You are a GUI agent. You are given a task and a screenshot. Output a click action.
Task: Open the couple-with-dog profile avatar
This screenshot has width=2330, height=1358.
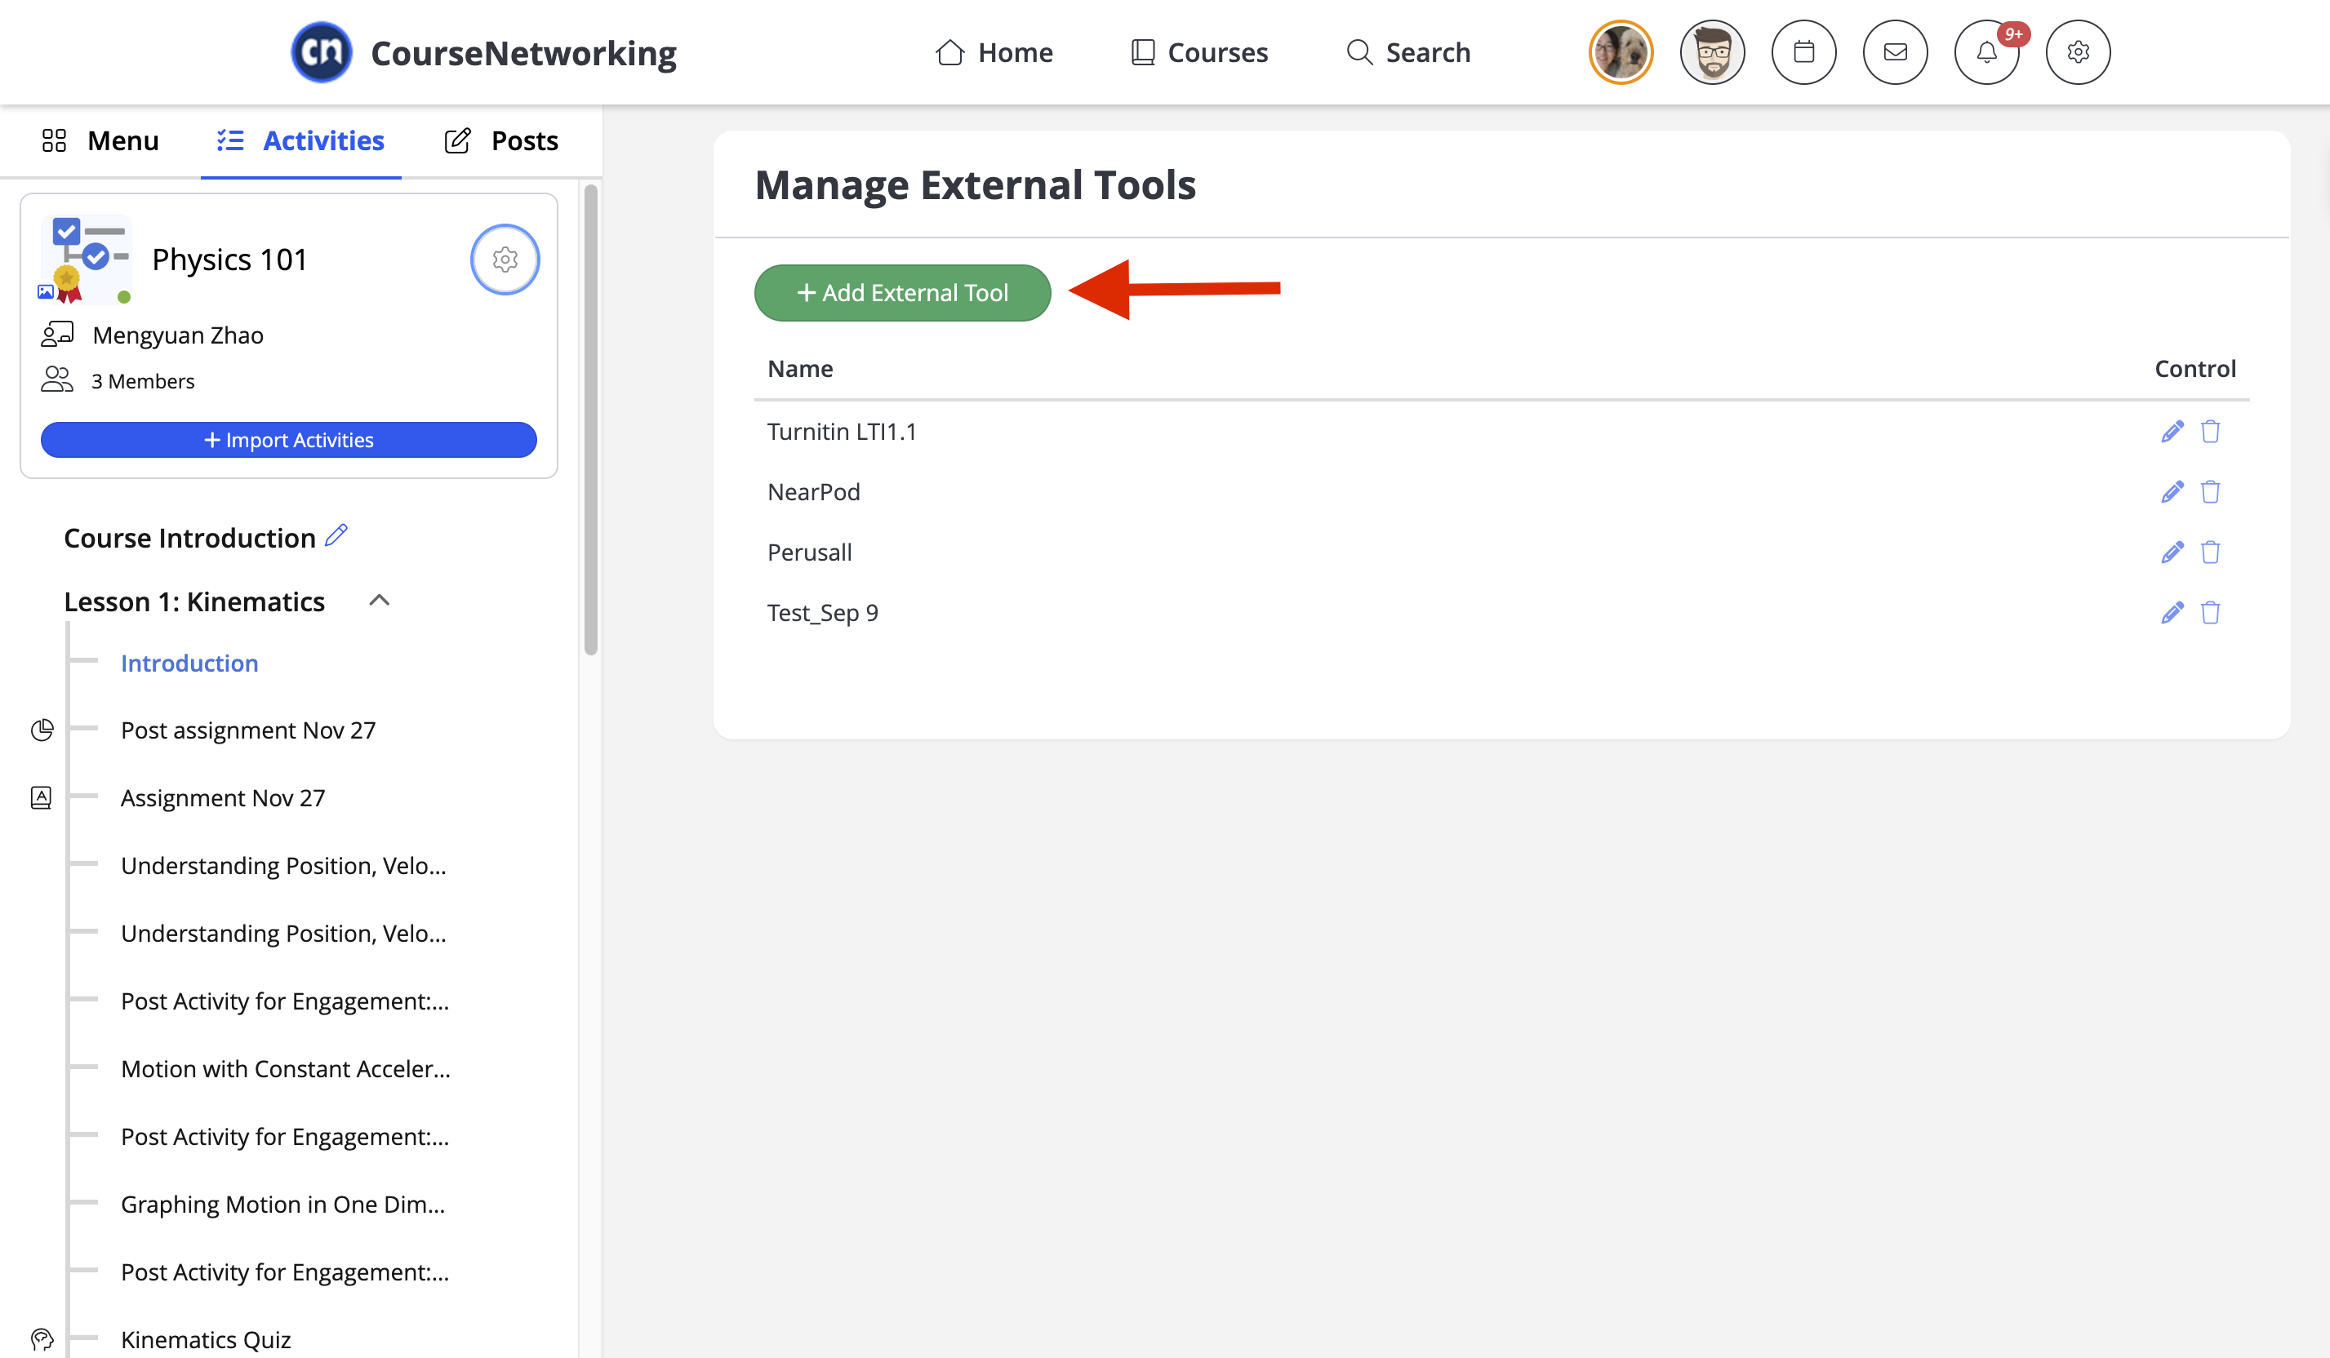1621,53
